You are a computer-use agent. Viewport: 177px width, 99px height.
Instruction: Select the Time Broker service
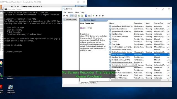(x=139, y=44)
